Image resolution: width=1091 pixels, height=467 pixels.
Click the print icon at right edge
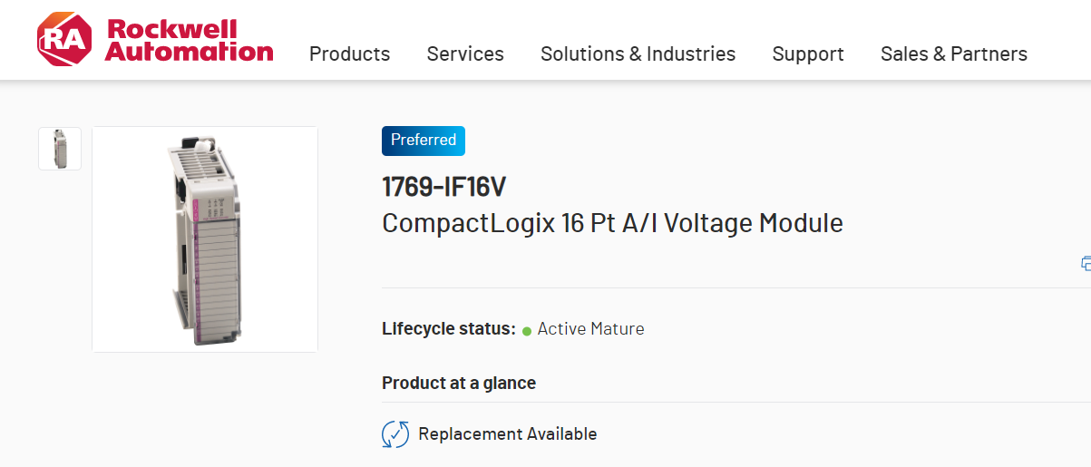(x=1086, y=264)
